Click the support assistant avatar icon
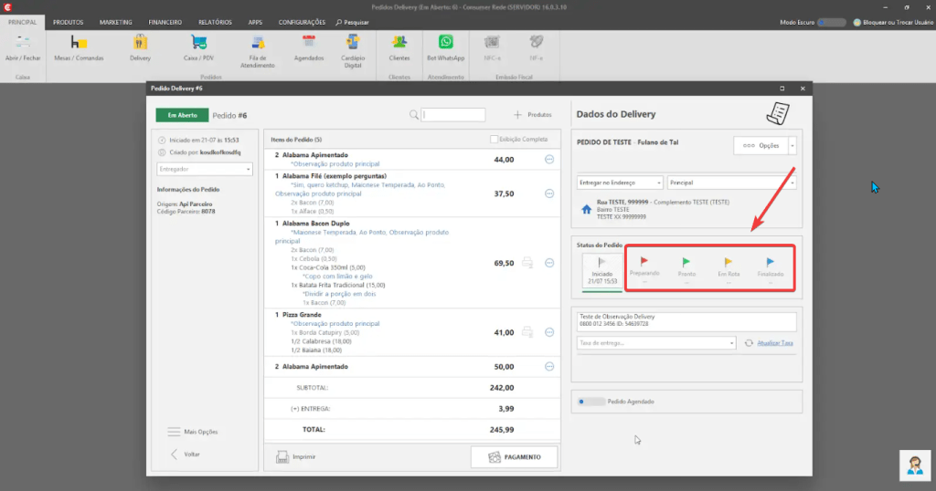Screen dimensions: 936x491 [915, 465]
